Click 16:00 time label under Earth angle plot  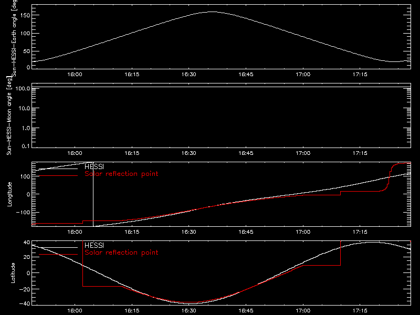click(x=75, y=75)
